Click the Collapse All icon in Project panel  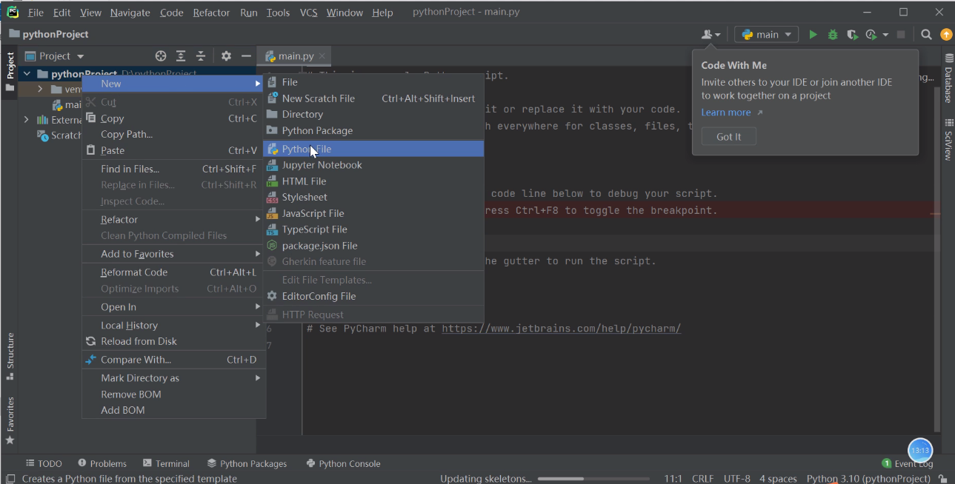click(201, 56)
